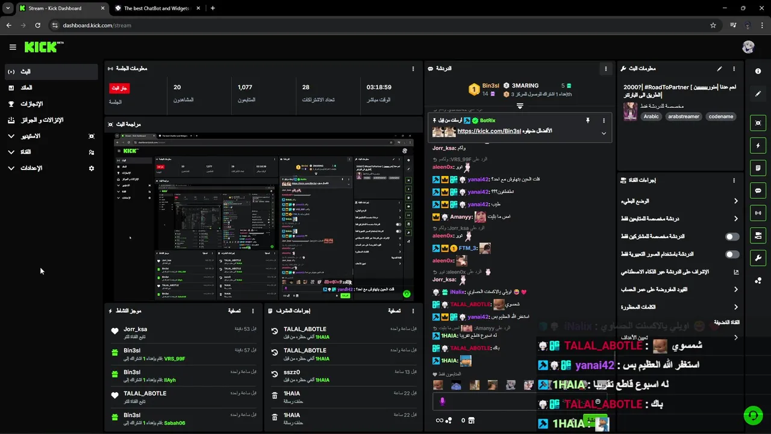Switch to the ChatBot and Widgets browser tab
This screenshot has height=434, width=771.
[x=155, y=8]
